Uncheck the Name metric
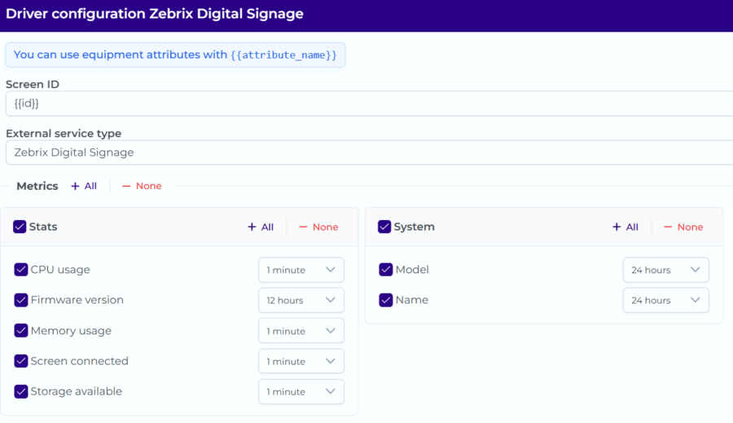 [386, 300]
